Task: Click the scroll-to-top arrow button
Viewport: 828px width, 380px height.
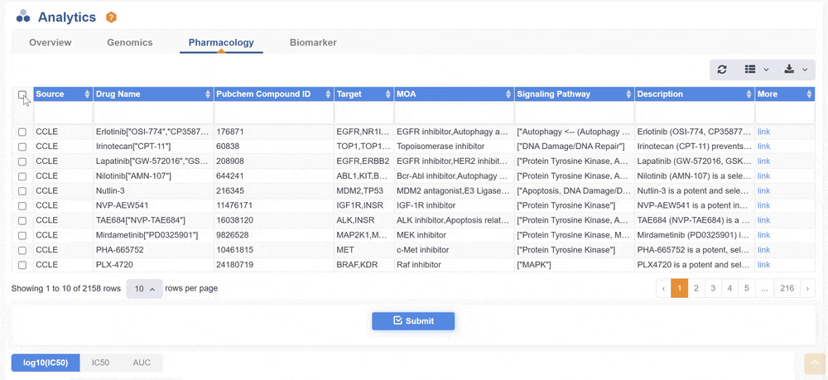Action: click(x=815, y=363)
